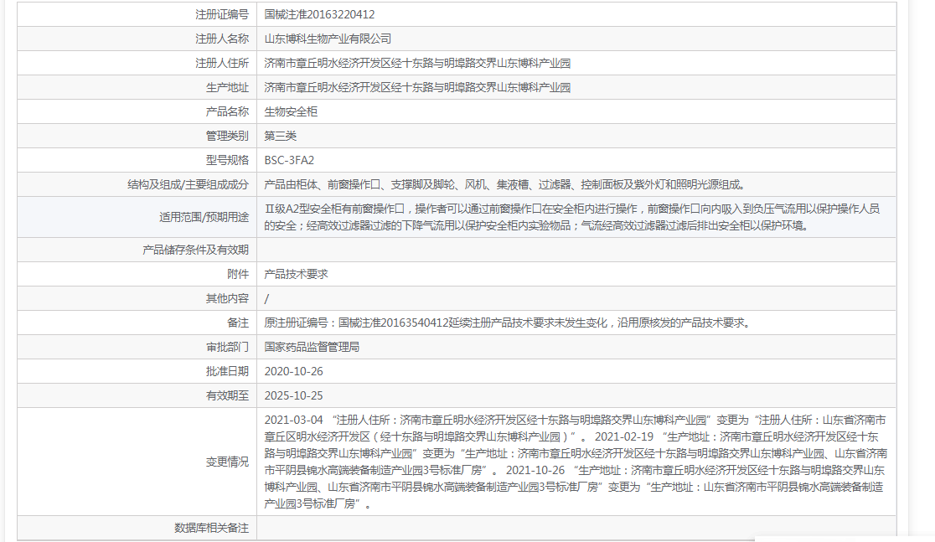Click the 备注 label

238,323
